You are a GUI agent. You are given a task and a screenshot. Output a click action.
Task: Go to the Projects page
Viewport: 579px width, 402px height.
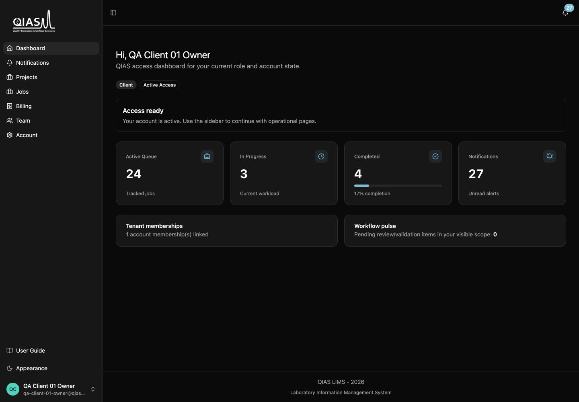(51, 77)
